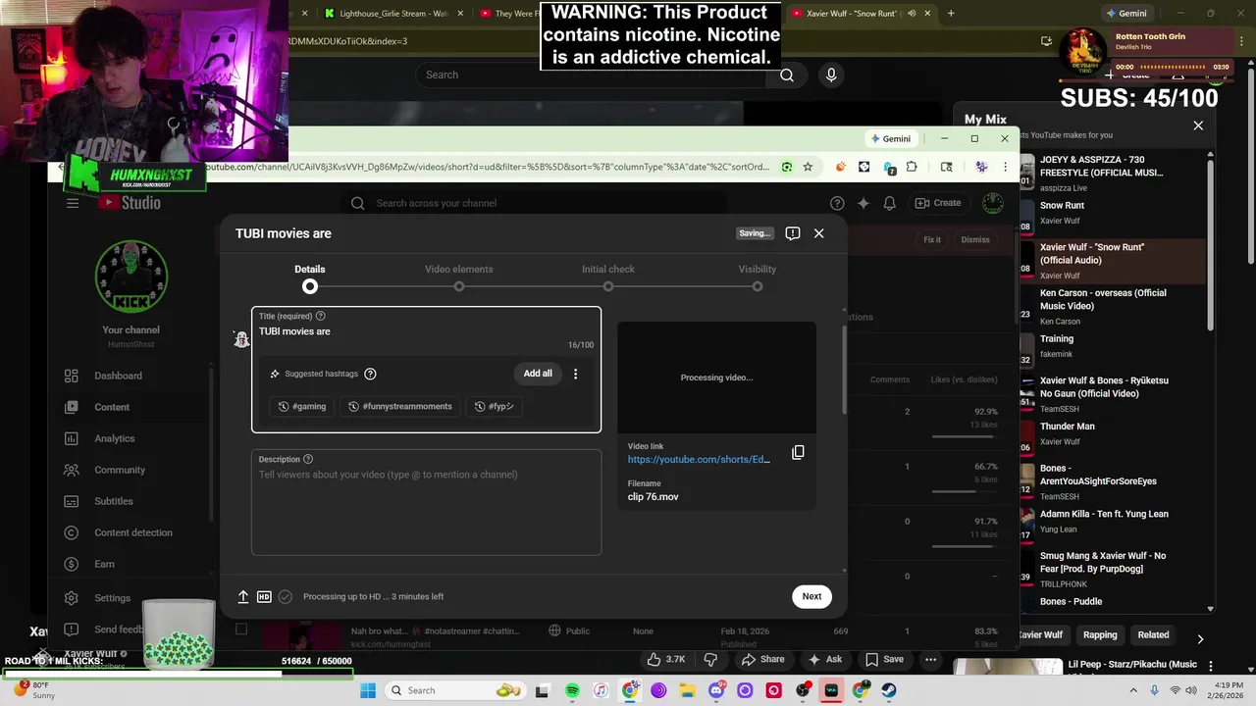Image resolution: width=1256 pixels, height=706 pixels.
Task: Click the Dismiss button
Action: pyautogui.click(x=975, y=239)
